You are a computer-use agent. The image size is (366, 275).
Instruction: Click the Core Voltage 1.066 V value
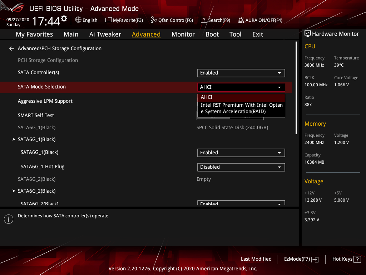click(x=341, y=85)
